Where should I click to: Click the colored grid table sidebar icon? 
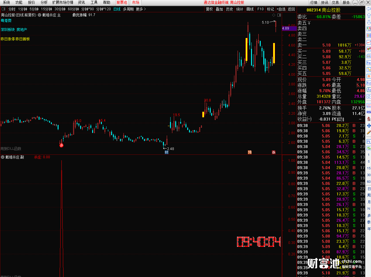tap(369, 35)
